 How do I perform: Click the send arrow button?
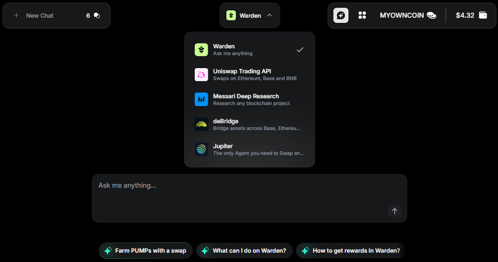(395, 211)
